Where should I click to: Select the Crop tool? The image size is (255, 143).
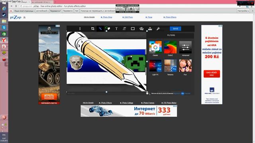click(93, 29)
